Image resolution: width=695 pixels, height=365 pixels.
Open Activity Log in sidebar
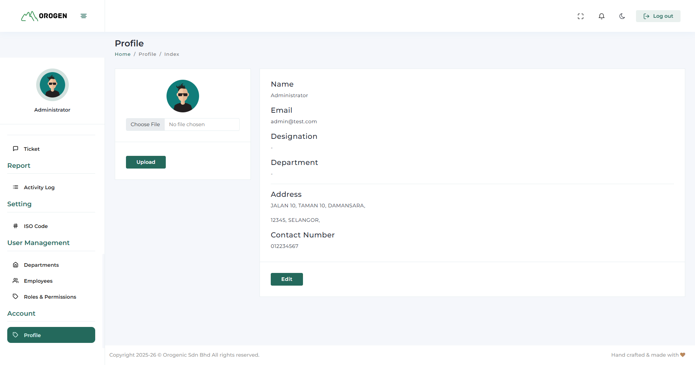[39, 187]
